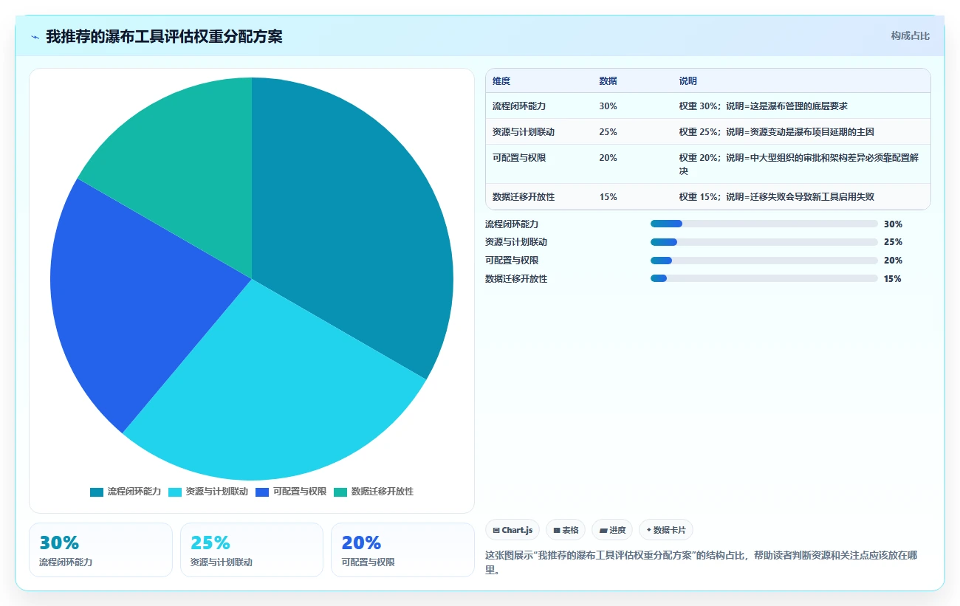Click the 可配置与权限 progress bar
Screen dimensions: 960x606
764,261
